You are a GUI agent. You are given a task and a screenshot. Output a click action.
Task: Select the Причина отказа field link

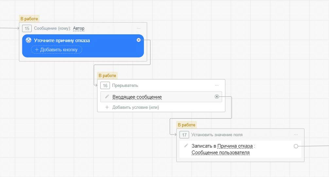[x=235, y=146]
